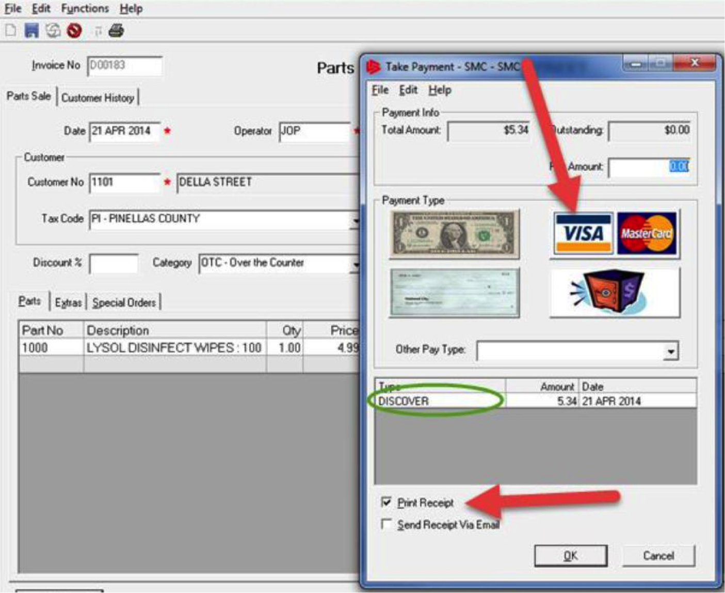Click the red cancel circle toolbar icon
Screen dimensions: 725x593
pos(74,31)
